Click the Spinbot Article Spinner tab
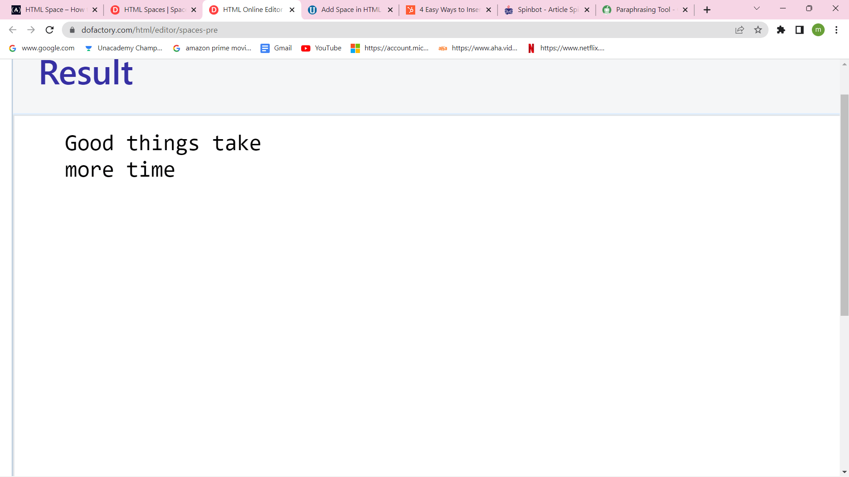The image size is (849, 477). pos(547,9)
